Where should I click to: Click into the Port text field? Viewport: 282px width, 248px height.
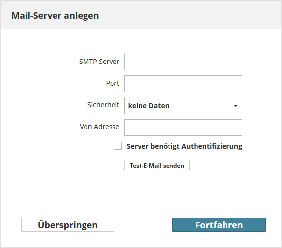pyautogui.click(x=183, y=84)
